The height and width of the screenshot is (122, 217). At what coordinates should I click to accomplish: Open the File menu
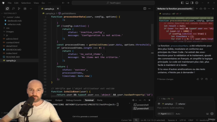point(9,3)
